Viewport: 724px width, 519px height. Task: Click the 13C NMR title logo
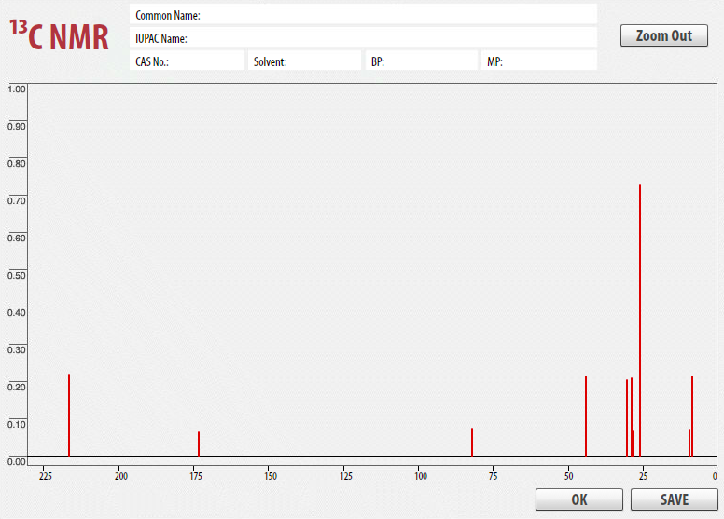[x=59, y=34]
